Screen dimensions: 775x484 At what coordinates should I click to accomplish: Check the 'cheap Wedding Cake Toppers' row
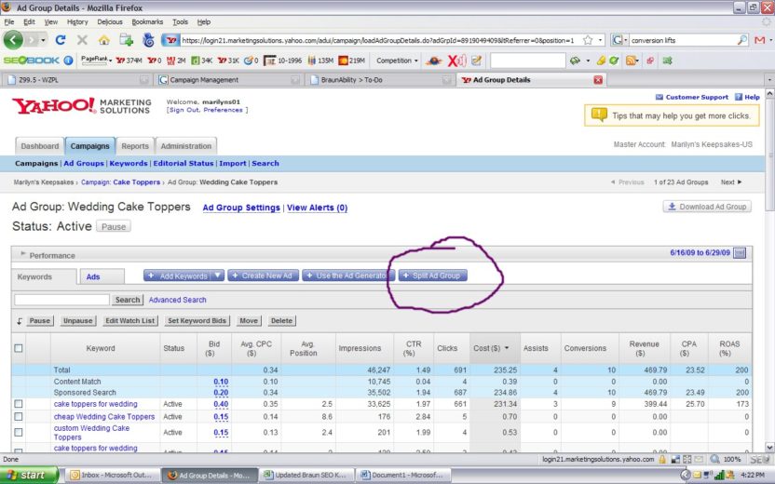19,417
